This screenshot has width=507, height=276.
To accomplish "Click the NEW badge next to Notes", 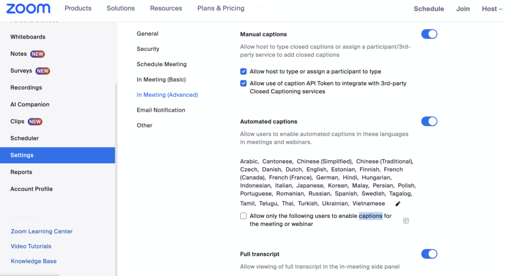I will click(x=38, y=54).
